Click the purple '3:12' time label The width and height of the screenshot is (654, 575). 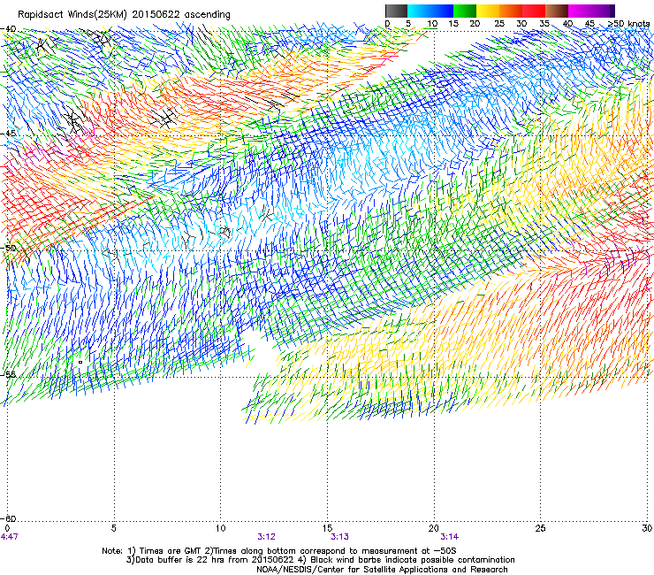(266, 537)
